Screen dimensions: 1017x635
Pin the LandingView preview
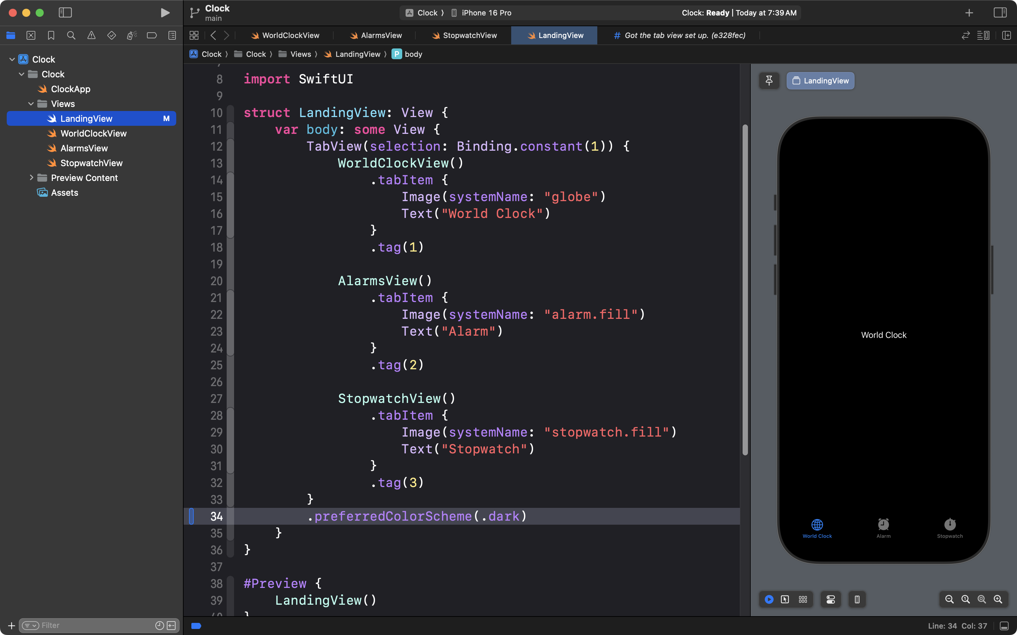coord(769,81)
